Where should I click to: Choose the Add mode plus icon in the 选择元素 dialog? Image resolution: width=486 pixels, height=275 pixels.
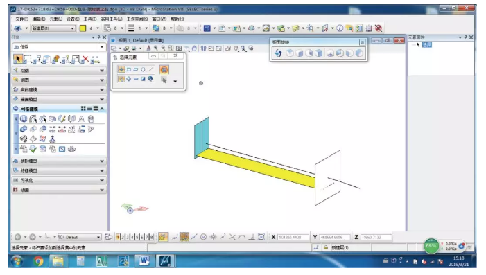tap(129, 79)
